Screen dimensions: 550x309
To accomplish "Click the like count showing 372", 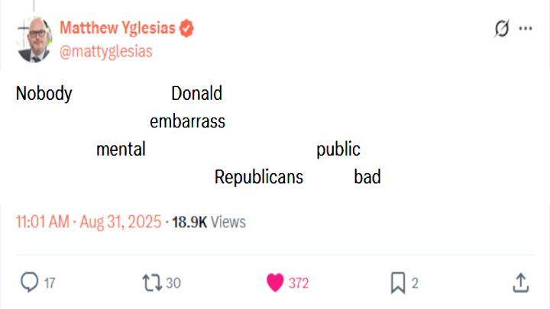I will click(x=299, y=284).
